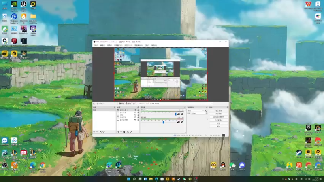Open the View menu in OBS

click(x=109, y=45)
